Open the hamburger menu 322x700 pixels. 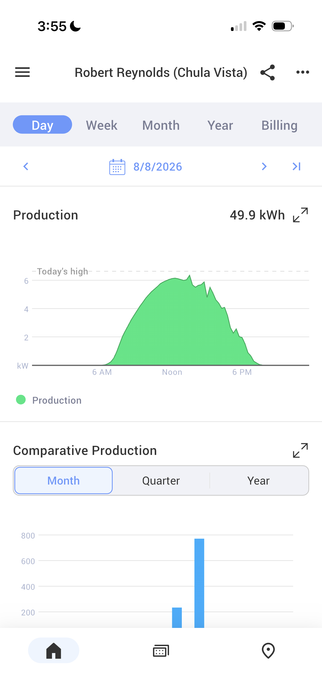click(22, 72)
